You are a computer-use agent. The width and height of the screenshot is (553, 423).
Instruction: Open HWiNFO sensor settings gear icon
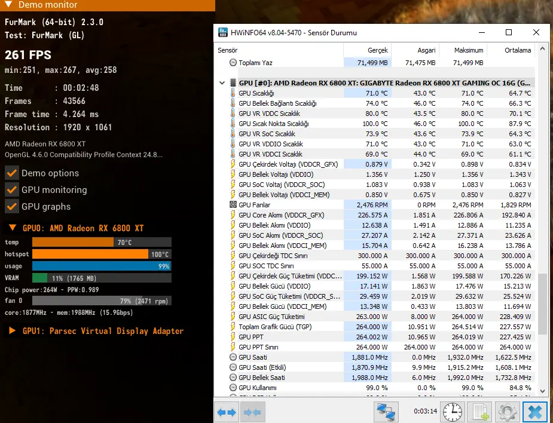[x=507, y=412]
